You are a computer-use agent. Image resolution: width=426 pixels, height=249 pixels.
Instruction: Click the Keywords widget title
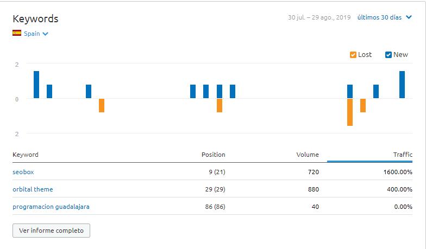tap(35, 19)
